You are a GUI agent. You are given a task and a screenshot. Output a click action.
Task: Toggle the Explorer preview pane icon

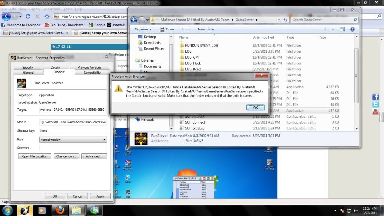point(342,29)
